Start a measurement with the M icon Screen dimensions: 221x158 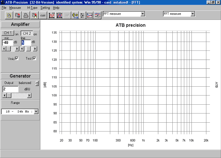[x=52, y=15]
